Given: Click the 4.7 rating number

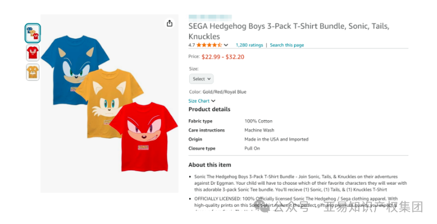Looking at the screenshot, I should point(191,45).
